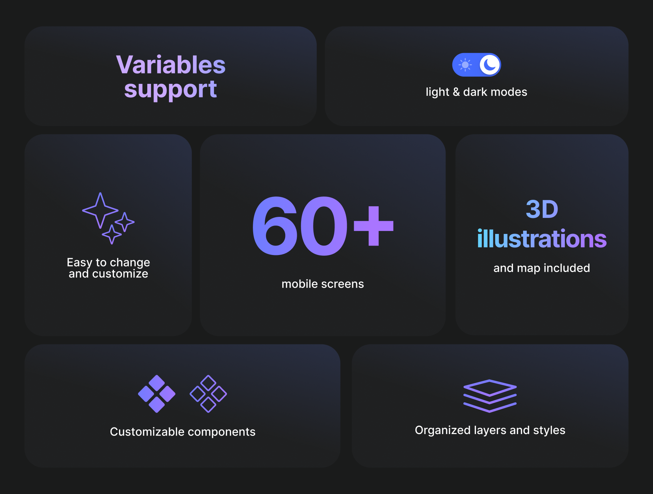
Task: Click the large four-point star
Action: (100, 210)
